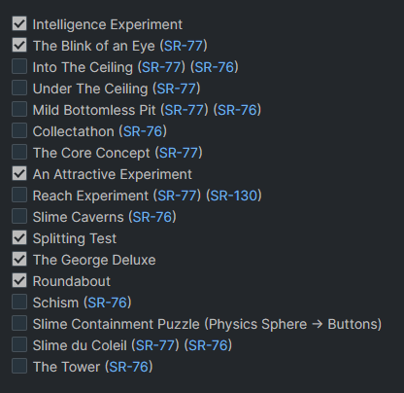The image size is (404, 393).
Task: Check the Slime Containment Puzzle checkbox
Action: point(19,323)
